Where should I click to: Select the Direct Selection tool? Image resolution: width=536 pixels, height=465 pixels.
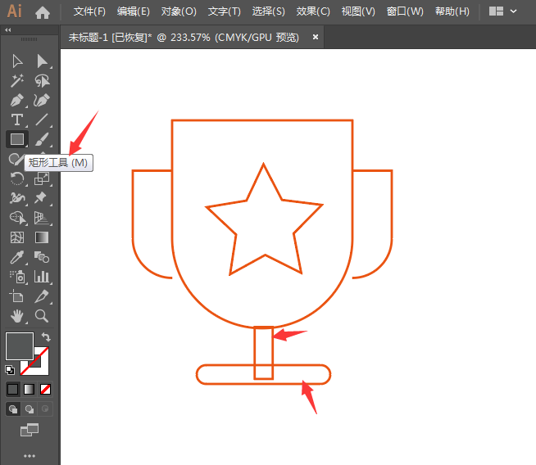(42, 61)
